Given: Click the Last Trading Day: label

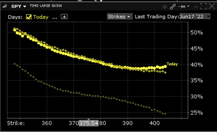Looking at the screenshot, I should pyautogui.click(x=157, y=16).
